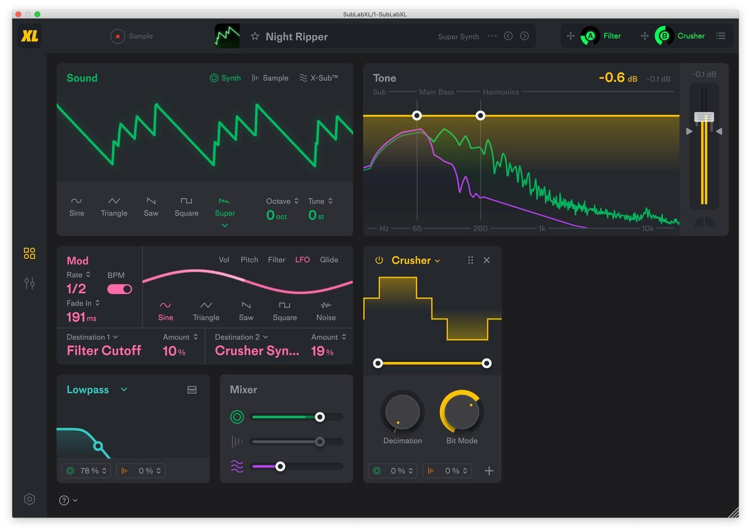751x532 pixels.
Task: Enable Sample recording at the top
Action: coord(117,36)
